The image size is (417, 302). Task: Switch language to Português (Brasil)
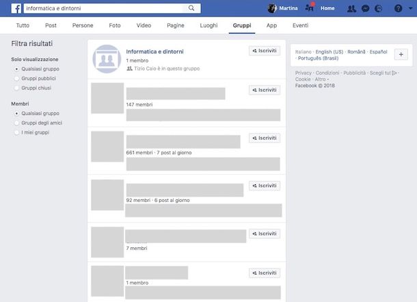click(x=318, y=58)
